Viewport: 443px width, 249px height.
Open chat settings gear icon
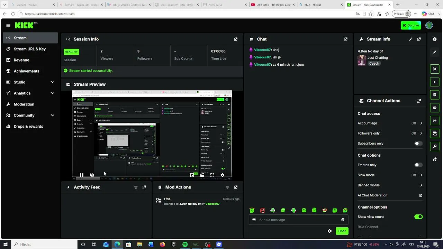[329, 231]
